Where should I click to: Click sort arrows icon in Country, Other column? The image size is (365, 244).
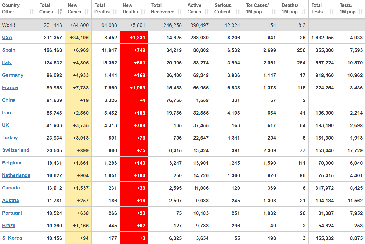[31, 12]
